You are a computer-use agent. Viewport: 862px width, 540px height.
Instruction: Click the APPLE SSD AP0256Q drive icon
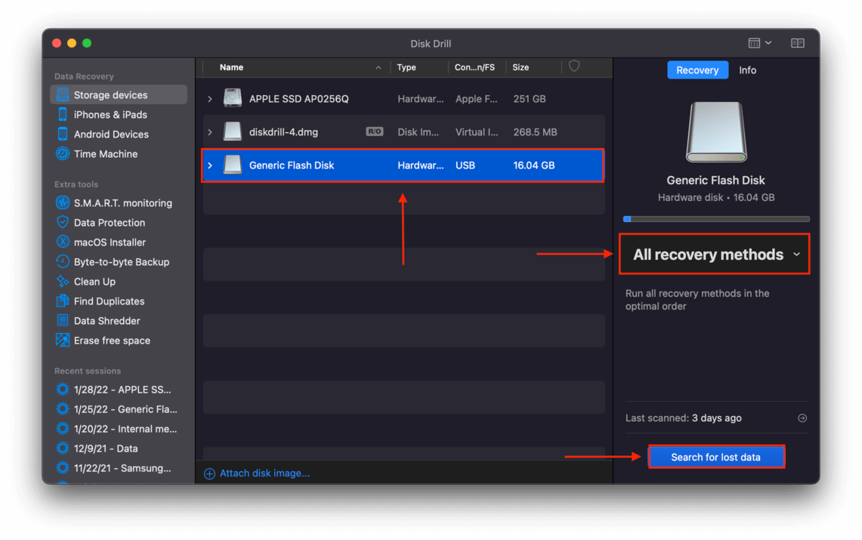click(233, 98)
